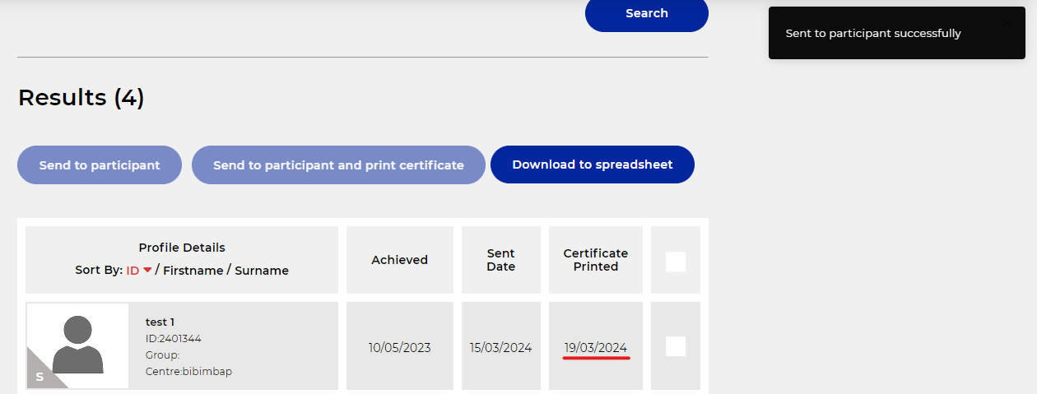Check the checkbox for test 1 row
The image size is (1037, 394).
click(x=676, y=346)
